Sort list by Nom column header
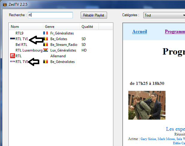Image resolution: width=185 pixels, height=146 pixels. [26, 27]
